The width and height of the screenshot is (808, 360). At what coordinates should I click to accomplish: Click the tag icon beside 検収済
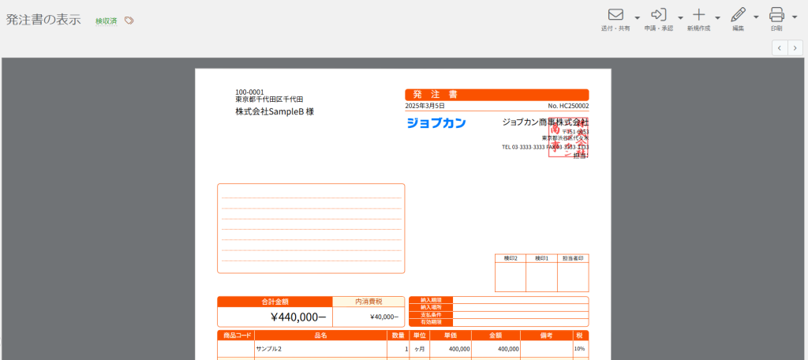129,21
